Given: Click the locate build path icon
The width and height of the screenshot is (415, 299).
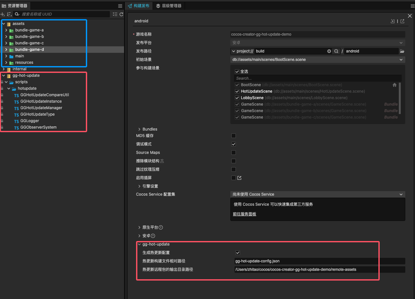Looking at the screenshot, I should click(336, 51).
